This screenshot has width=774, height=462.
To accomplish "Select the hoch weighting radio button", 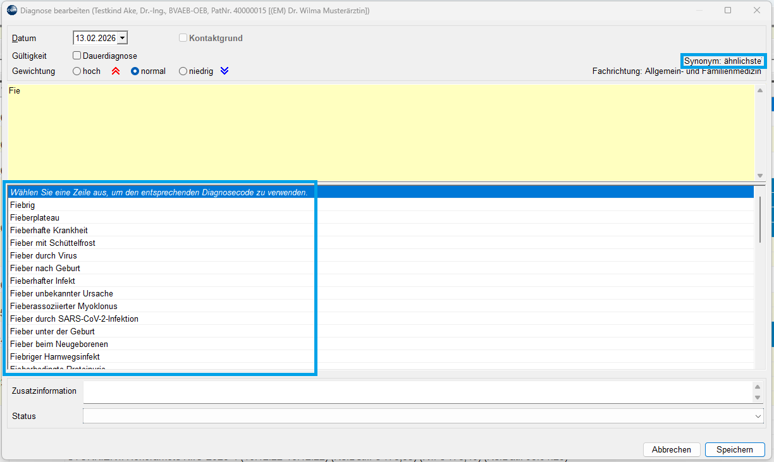I will point(77,71).
